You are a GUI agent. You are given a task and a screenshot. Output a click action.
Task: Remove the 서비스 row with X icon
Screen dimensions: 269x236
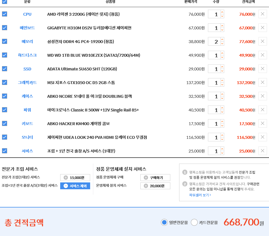click(262, 151)
